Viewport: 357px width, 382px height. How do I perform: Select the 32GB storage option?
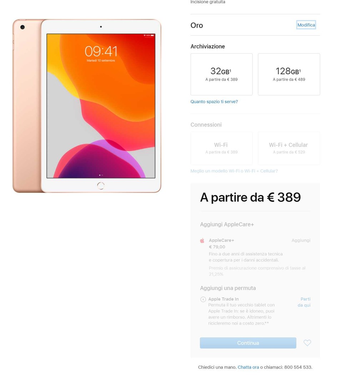click(221, 74)
